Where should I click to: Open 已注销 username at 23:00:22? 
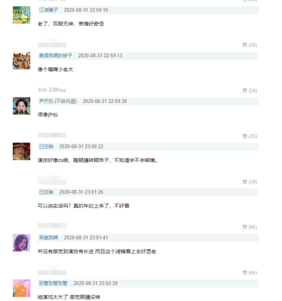click(x=46, y=147)
